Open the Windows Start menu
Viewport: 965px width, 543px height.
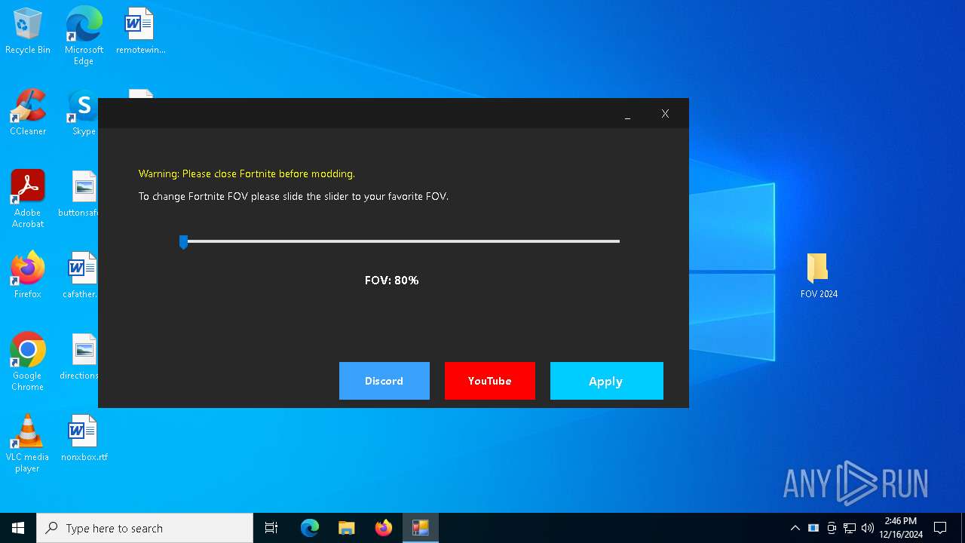(x=18, y=528)
